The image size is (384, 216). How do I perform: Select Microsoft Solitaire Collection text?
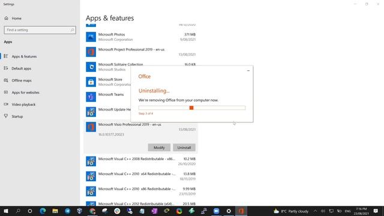(x=121, y=64)
